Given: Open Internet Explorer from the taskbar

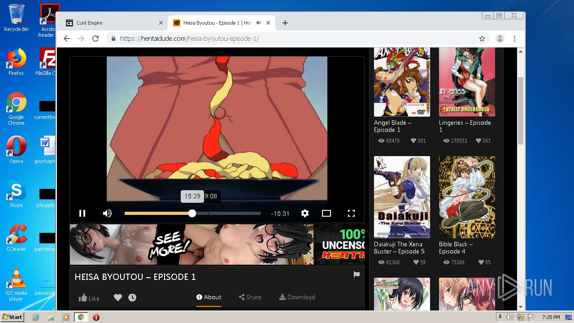Looking at the screenshot, I should click(36, 317).
